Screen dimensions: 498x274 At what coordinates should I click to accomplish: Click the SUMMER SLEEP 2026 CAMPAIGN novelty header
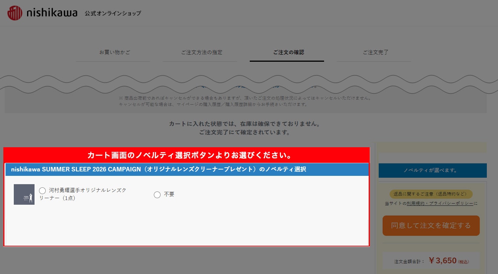(187, 170)
